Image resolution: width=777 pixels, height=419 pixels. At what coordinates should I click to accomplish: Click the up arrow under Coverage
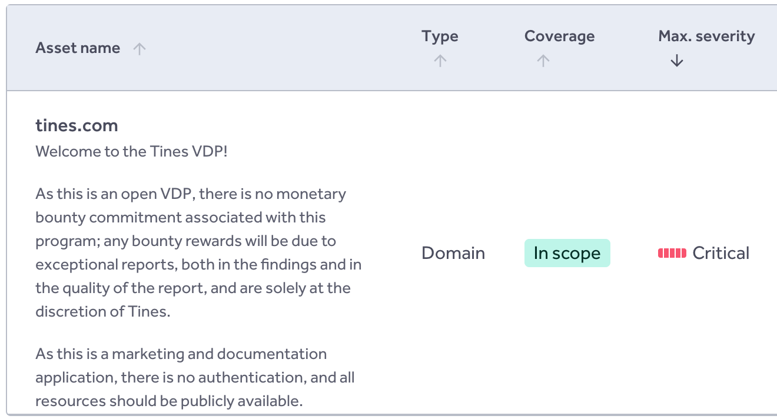click(543, 61)
